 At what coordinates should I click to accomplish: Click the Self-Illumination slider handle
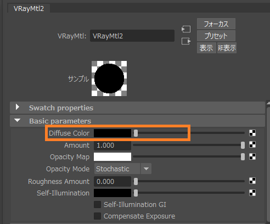136,193
